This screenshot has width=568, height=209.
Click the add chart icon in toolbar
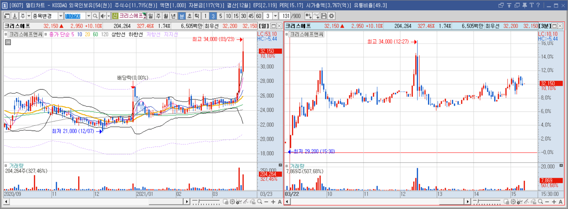308,16
